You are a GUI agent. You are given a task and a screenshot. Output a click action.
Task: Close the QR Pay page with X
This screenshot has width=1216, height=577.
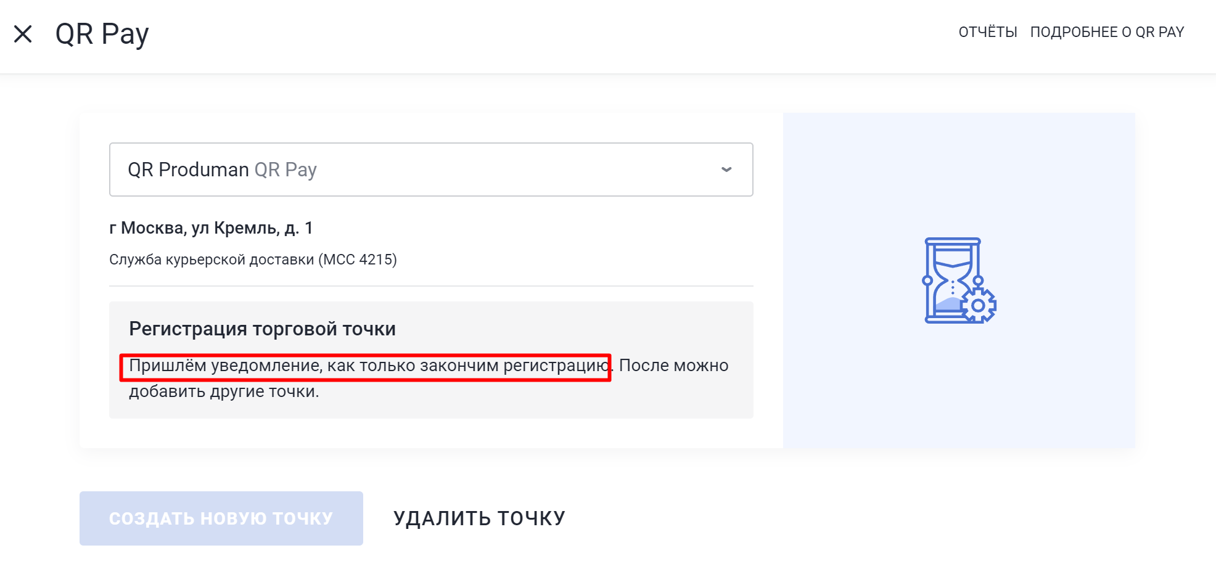tap(23, 34)
